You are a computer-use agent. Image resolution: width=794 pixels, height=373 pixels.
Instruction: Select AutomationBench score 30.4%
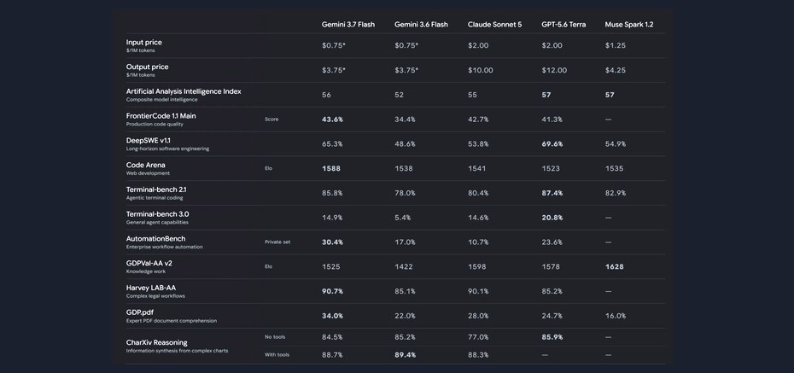tap(332, 242)
